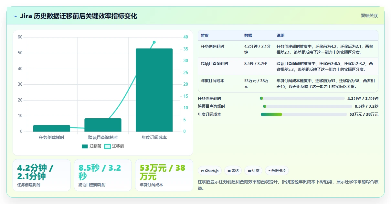
Task: Click the description mentioning 相差2.1
Action: (326, 49)
